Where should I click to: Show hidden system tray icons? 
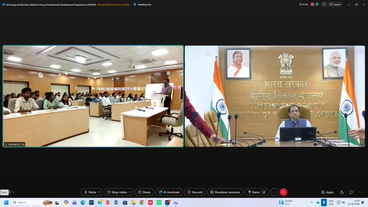(x=311, y=202)
